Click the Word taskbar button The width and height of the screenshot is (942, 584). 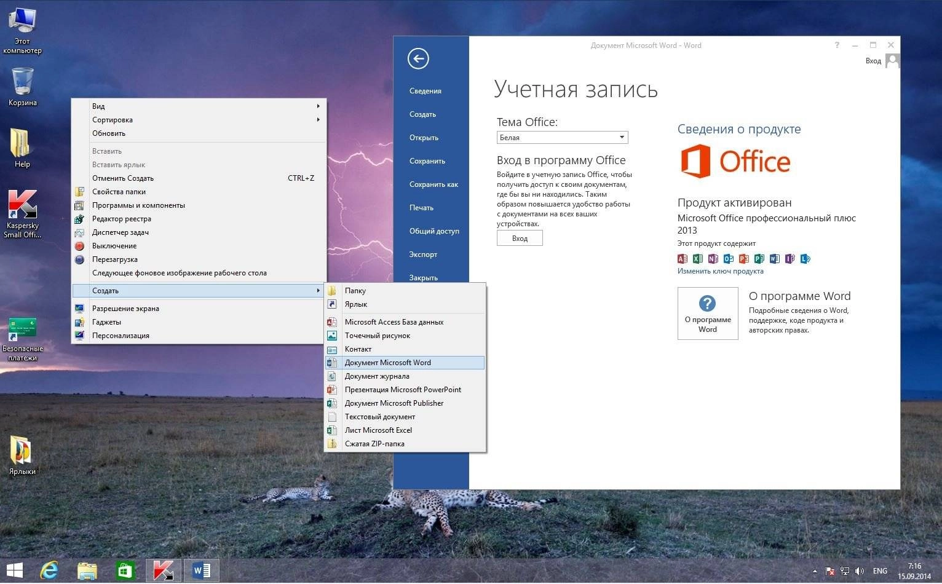[201, 570]
